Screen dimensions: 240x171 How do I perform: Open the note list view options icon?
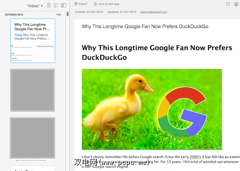pos(63,6)
